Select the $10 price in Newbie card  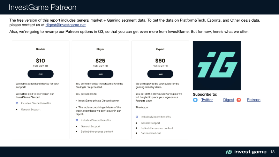click(x=40, y=60)
